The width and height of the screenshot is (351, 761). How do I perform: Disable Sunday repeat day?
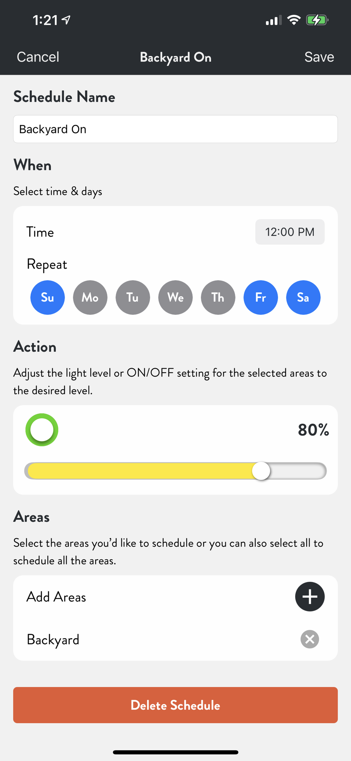(47, 297)
